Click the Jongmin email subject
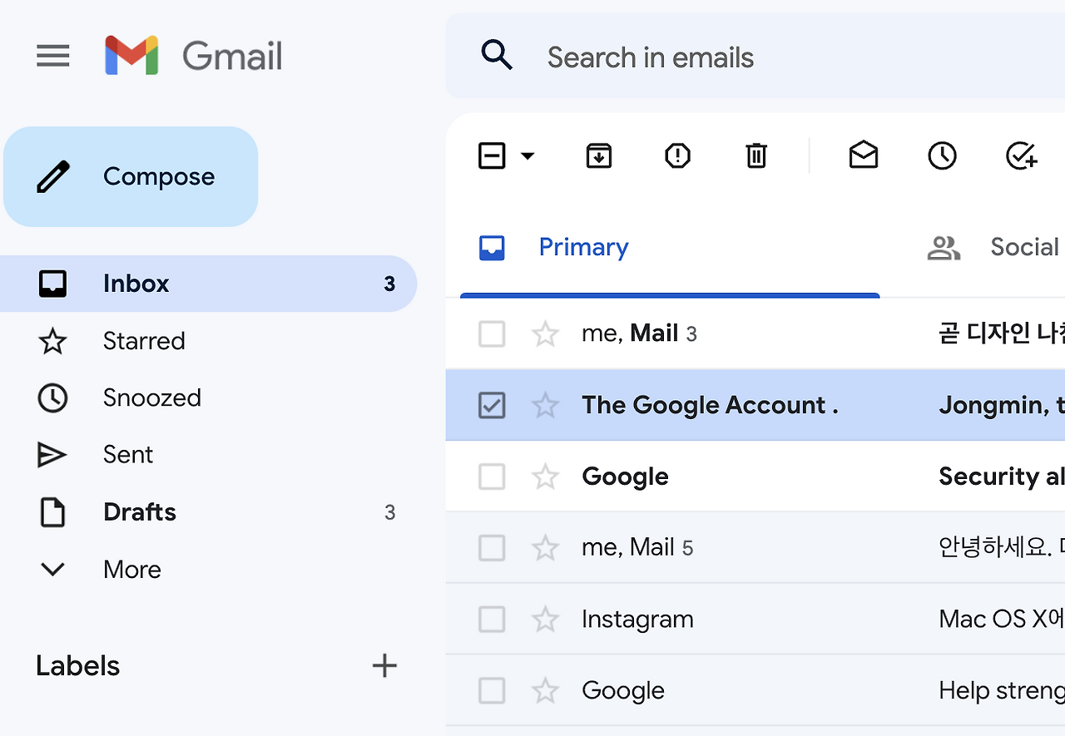Screen dimensions: 1065x736 pyautogui.click(x=1002, y=405)
